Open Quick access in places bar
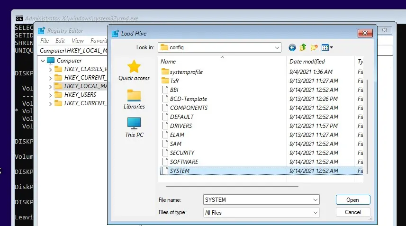 coord(134,71)
